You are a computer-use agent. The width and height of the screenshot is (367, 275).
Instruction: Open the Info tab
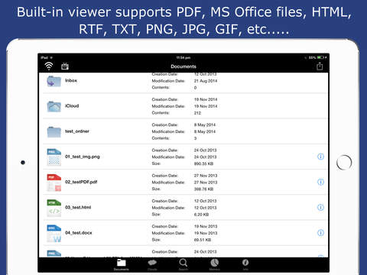(x=245, y=264)
